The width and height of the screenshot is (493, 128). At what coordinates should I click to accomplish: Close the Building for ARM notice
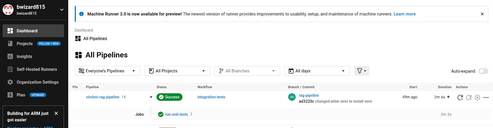click(x=56, y=113)
